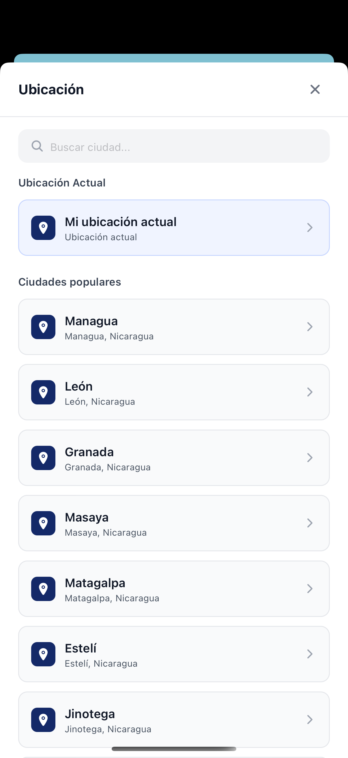Viewport: 348px width, 758px height.
Task: Tap the Managua location pin icon
Action: 43,327
